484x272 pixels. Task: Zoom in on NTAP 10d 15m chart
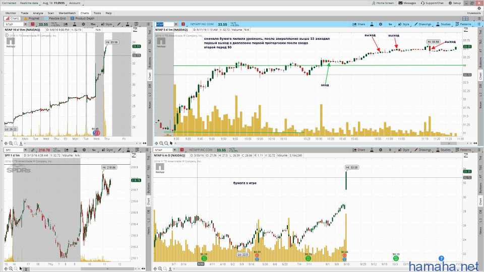tap(11, 144)
